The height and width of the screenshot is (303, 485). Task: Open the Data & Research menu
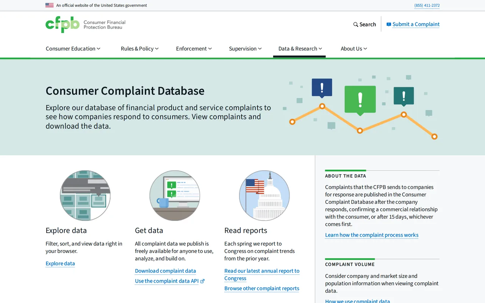[300, 48]
